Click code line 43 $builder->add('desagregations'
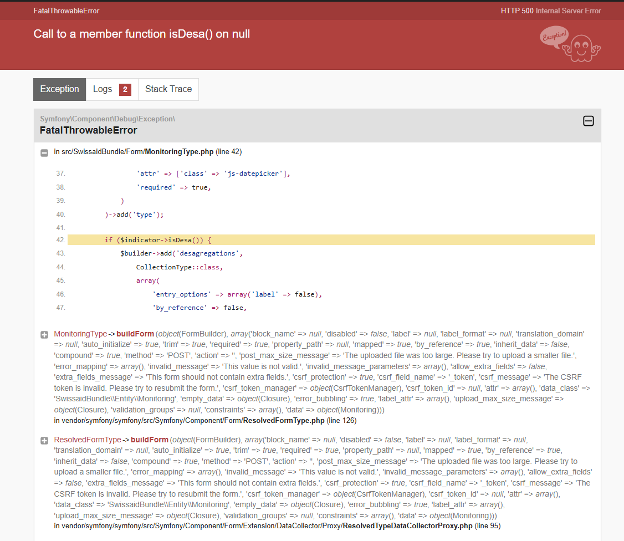This screenshot has width=624, height=541. click(x=181, y=253)
